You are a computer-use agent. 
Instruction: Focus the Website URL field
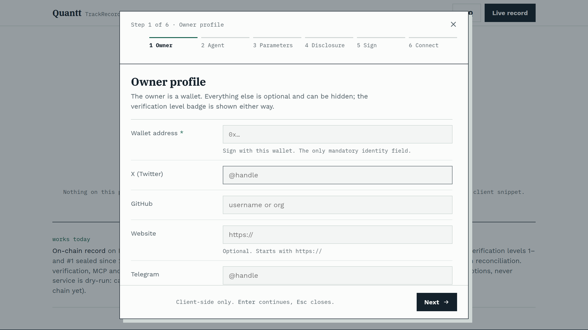coord(338,235)
